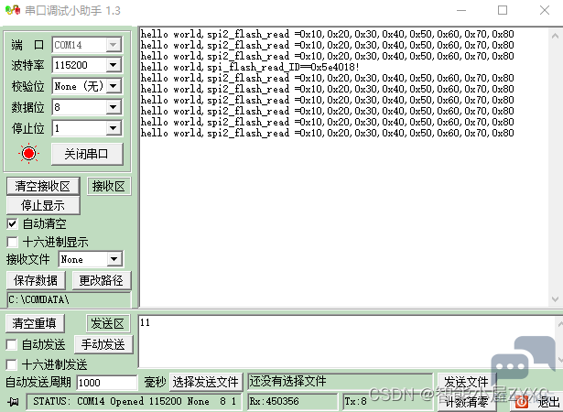Click the 接收区 button

[x=109, y=186]
